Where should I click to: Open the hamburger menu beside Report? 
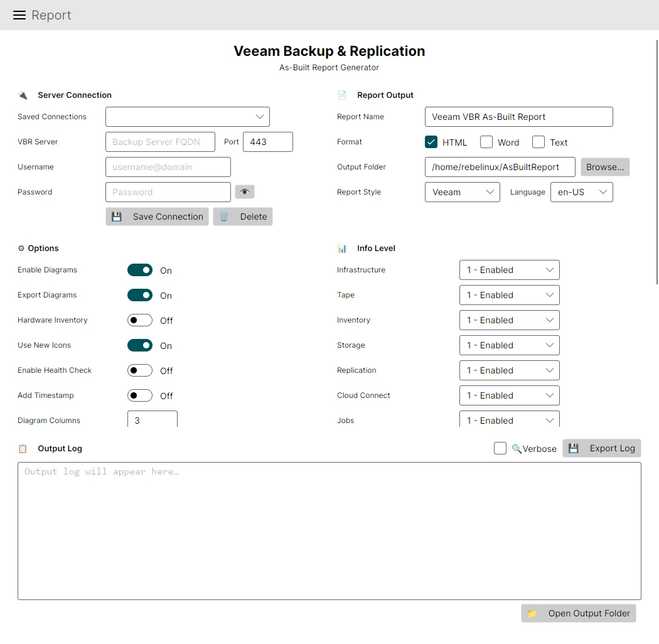(x=18, y=14)
